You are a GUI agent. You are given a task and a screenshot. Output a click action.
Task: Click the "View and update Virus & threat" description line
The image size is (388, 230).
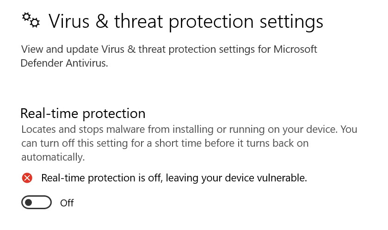[169, 49]
